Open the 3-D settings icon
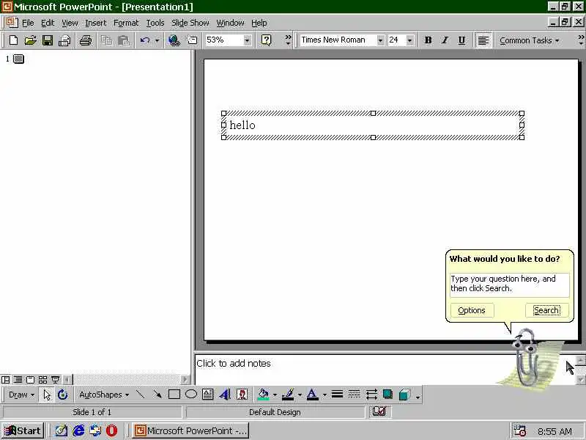Viewport: 586px width, 440px height. (405, 395)
